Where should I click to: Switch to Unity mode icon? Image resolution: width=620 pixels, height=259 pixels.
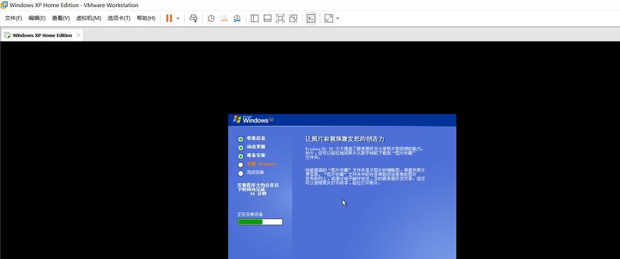293,18
